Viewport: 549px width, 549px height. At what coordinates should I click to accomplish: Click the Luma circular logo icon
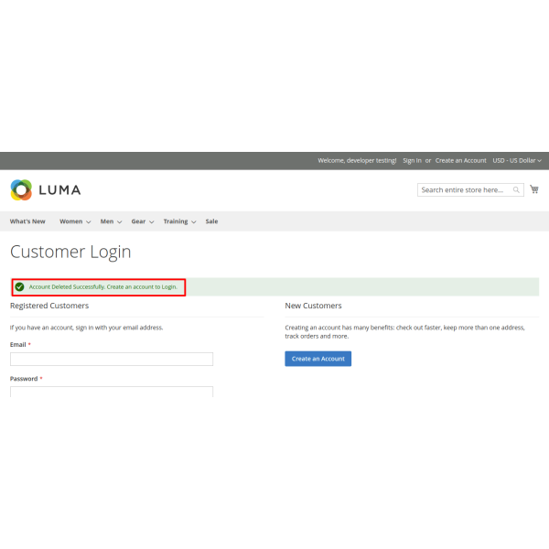pyautogui.click(x=20, y=189)
